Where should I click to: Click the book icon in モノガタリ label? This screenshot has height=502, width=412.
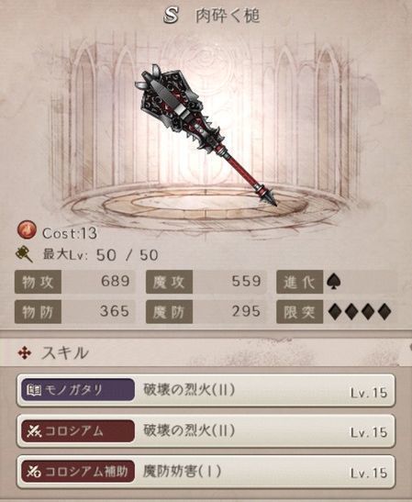pyautogui.click(x=34, y=390)
